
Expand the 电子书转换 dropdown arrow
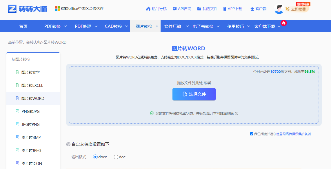click(x=218, y=26)
